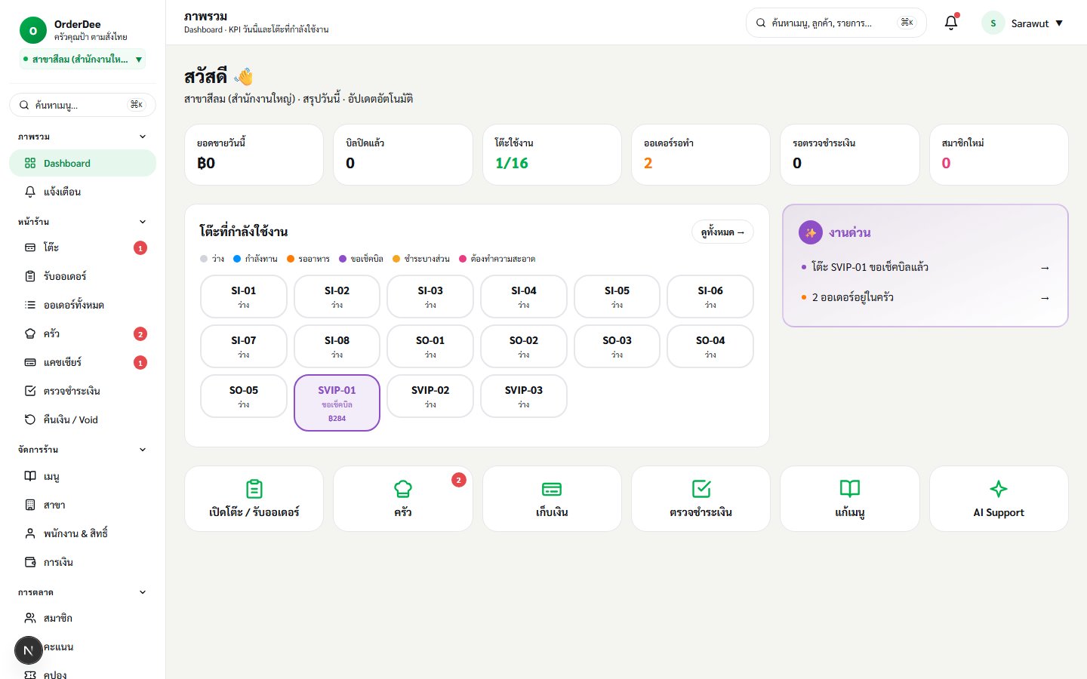Viewport: 1087px width, 679px height.
Task: Focus the sidebar ค้นหาเมนู search field
Action: (82, 105)
